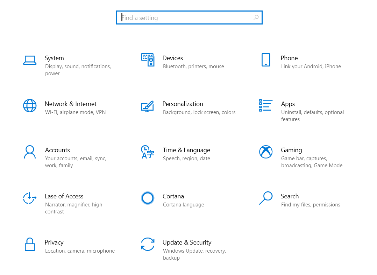The image size is (377, 275).
Task: Click the Apps list icon
Action: (266, 105)
